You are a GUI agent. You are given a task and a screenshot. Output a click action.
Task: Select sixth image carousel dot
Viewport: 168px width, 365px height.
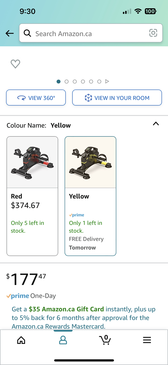point(99,81)
